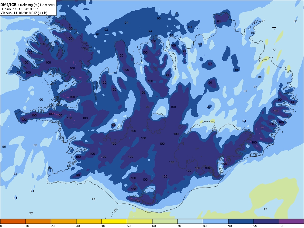Select the 90–95 dark blue legend swatch
Image resolution: width=304 pixels, height=228 pixels.
click(x=241, y=221)
